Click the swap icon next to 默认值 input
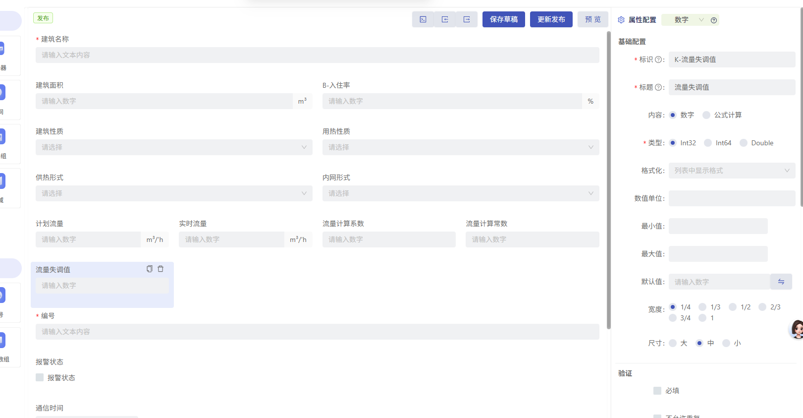The height and width of the screenshot is (418, 803). point(781,282)
